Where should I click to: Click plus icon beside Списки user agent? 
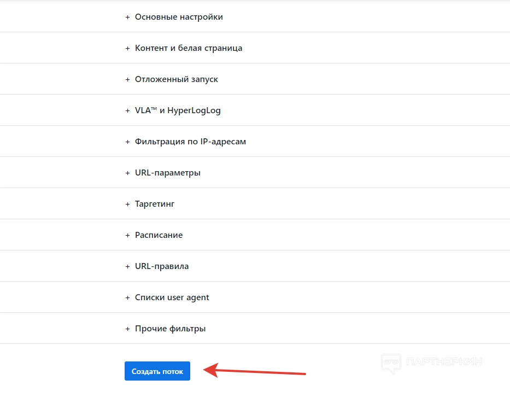coord(128,297)
